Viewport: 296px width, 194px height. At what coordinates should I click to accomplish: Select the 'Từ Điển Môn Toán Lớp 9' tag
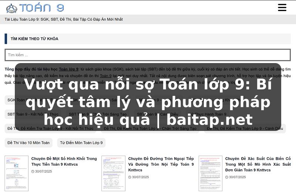[81, 143]
